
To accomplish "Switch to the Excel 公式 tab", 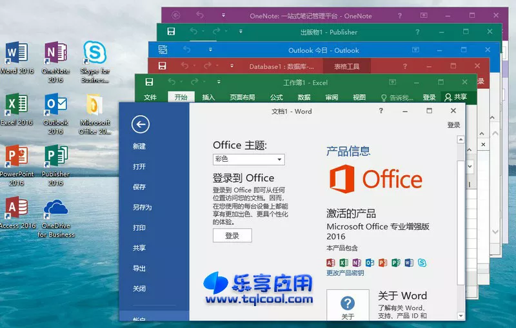I will click(277, 97).
